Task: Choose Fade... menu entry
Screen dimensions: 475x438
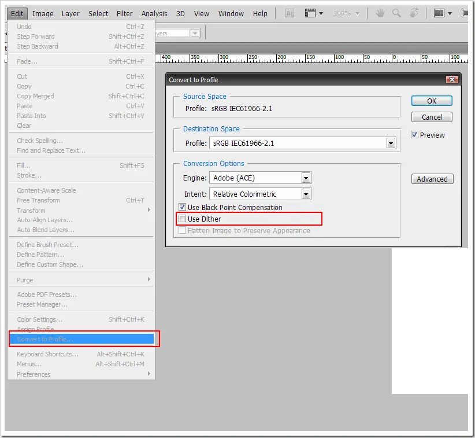Action: point(81,61)
